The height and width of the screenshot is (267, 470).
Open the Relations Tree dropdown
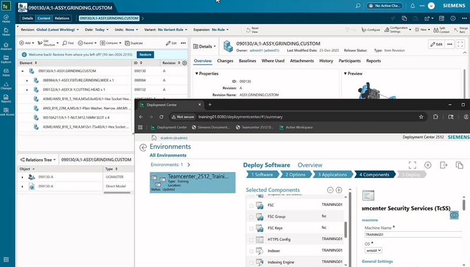click(x=38, y=160)
